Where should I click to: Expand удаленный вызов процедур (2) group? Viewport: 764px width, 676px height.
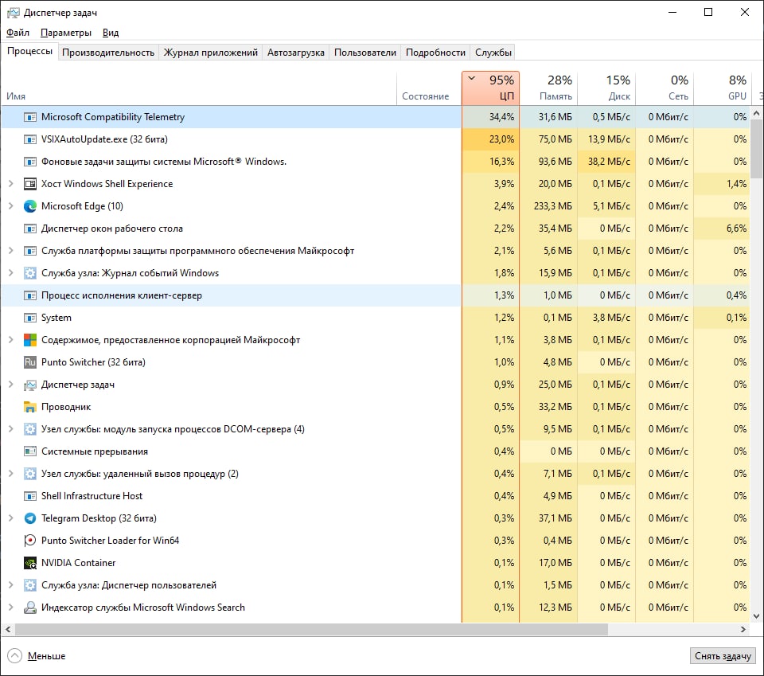point(10,474)
